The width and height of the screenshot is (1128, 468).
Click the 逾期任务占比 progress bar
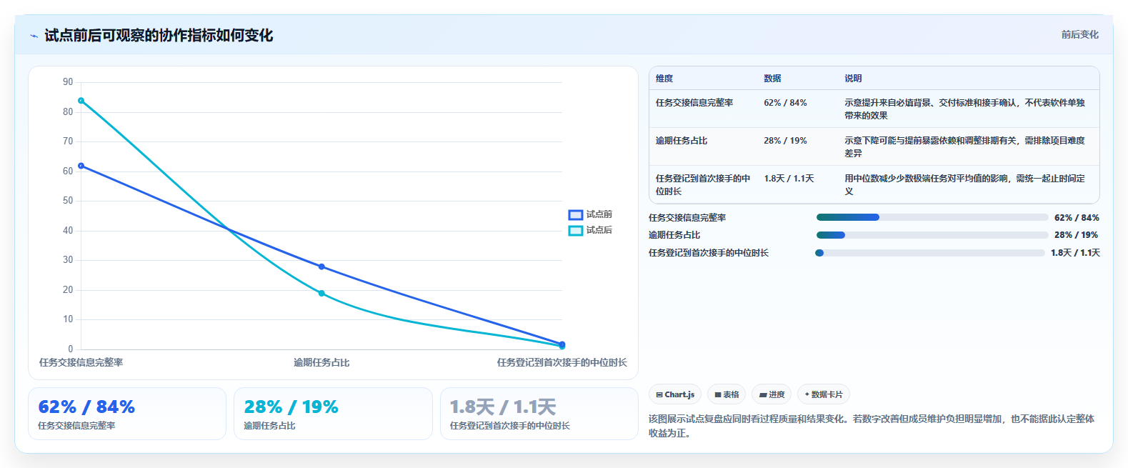932,235
